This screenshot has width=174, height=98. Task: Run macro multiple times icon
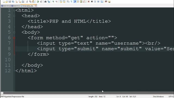tap(98, 2)
